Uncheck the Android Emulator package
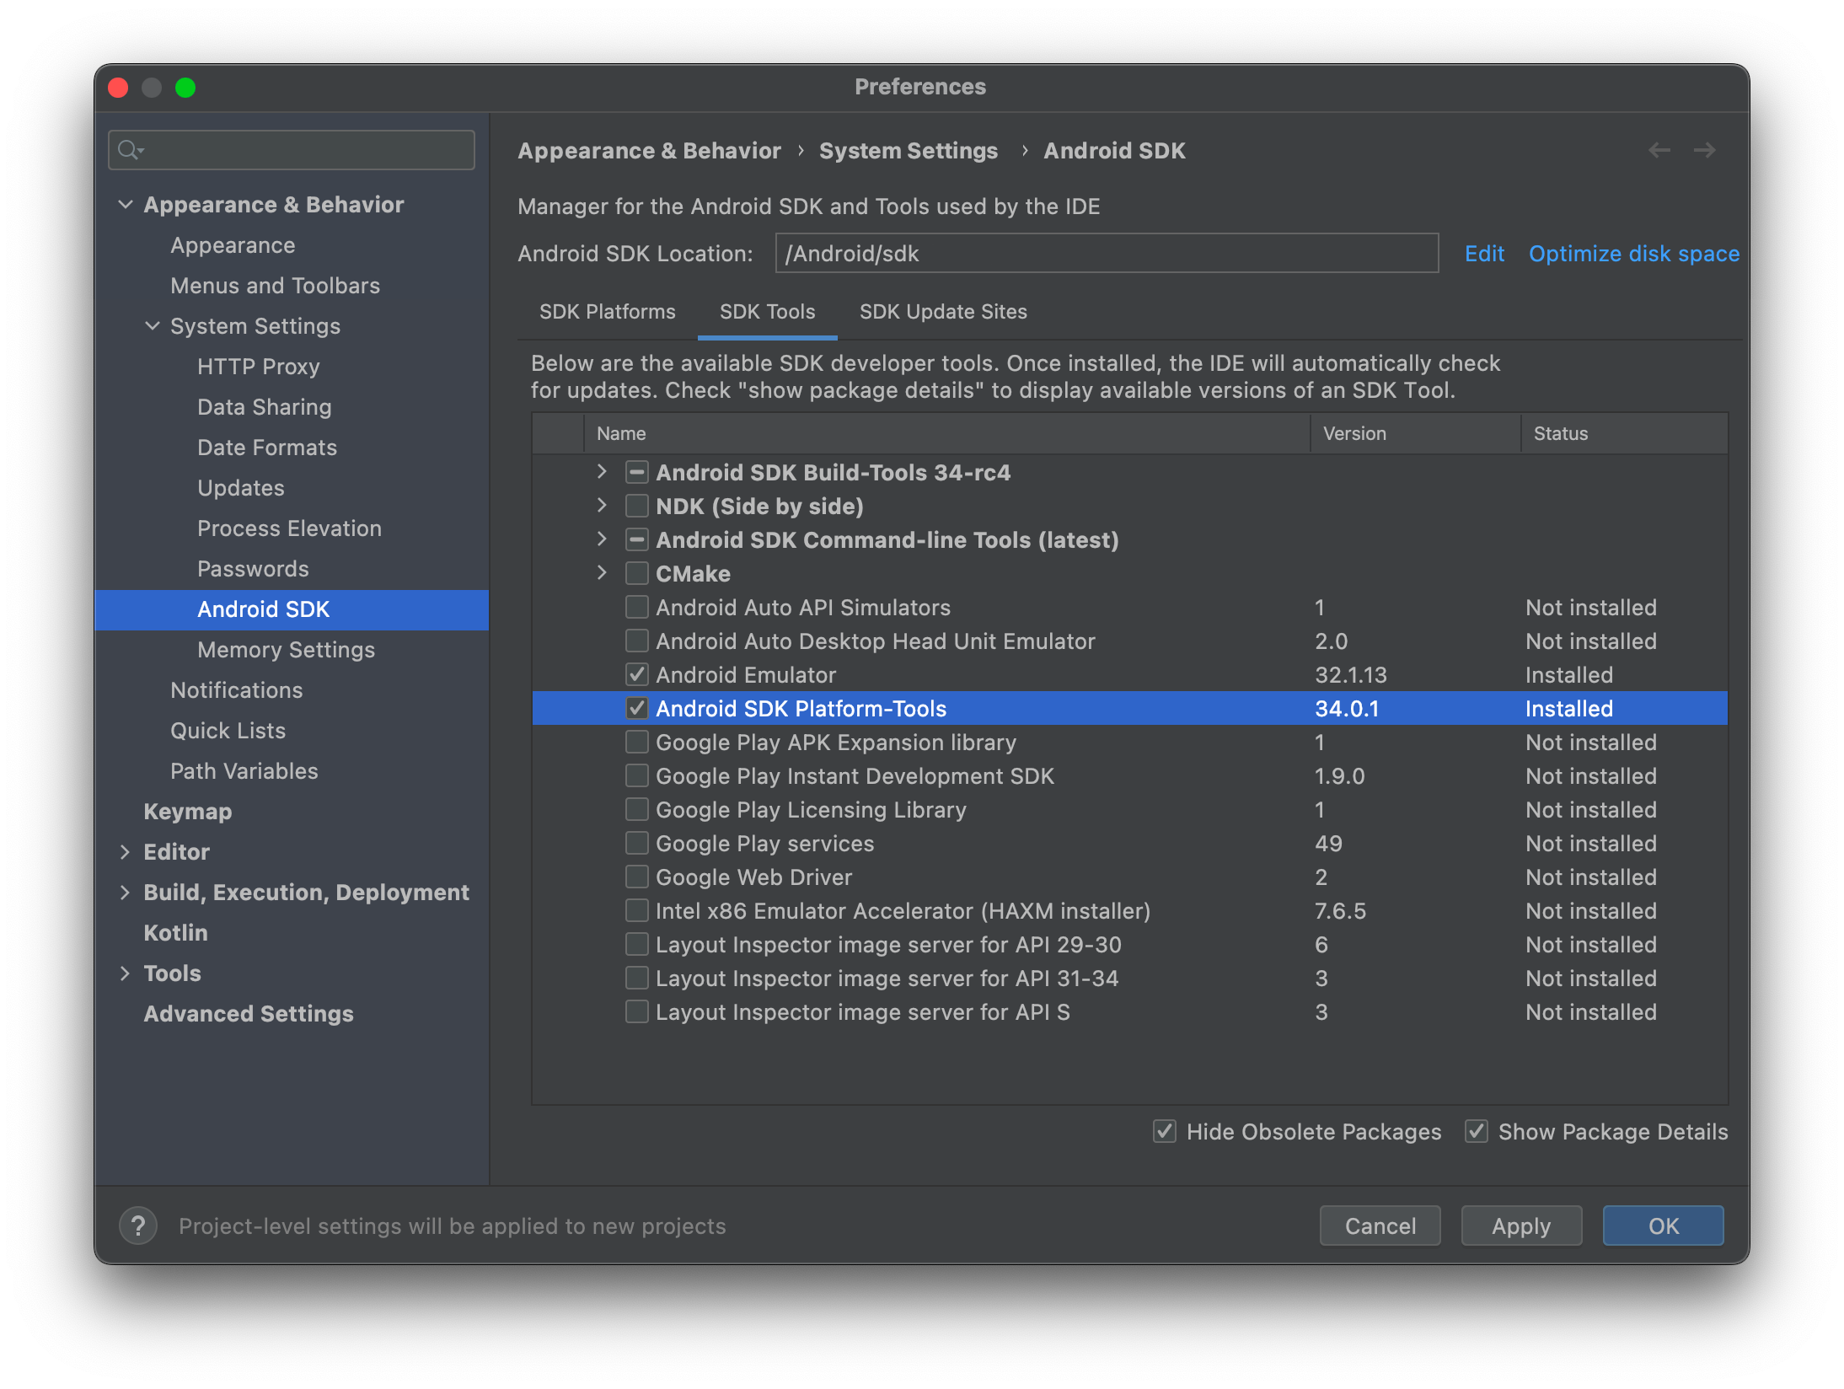 coord(636,674)
